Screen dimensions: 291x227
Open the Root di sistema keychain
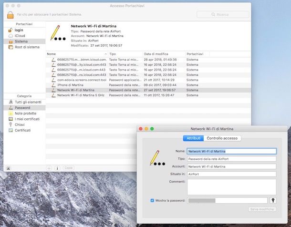[24, 47]
